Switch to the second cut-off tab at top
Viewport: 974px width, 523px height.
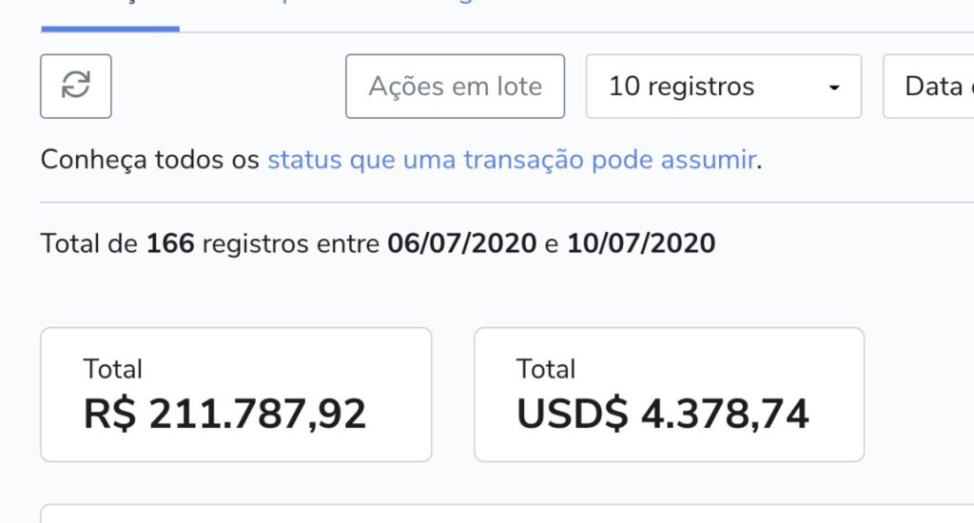click(x=283, y=3)
